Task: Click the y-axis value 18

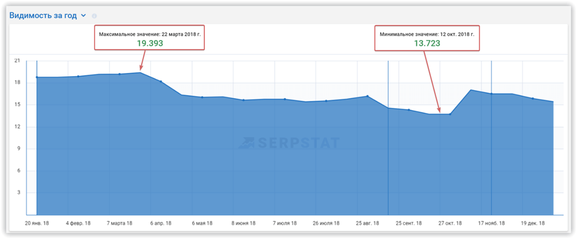Action: 17,82
